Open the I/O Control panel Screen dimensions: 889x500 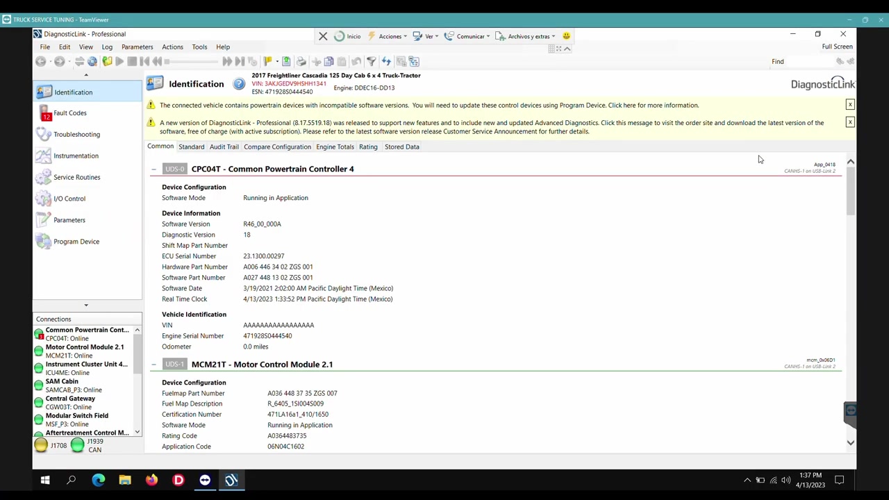coord(69,199)
